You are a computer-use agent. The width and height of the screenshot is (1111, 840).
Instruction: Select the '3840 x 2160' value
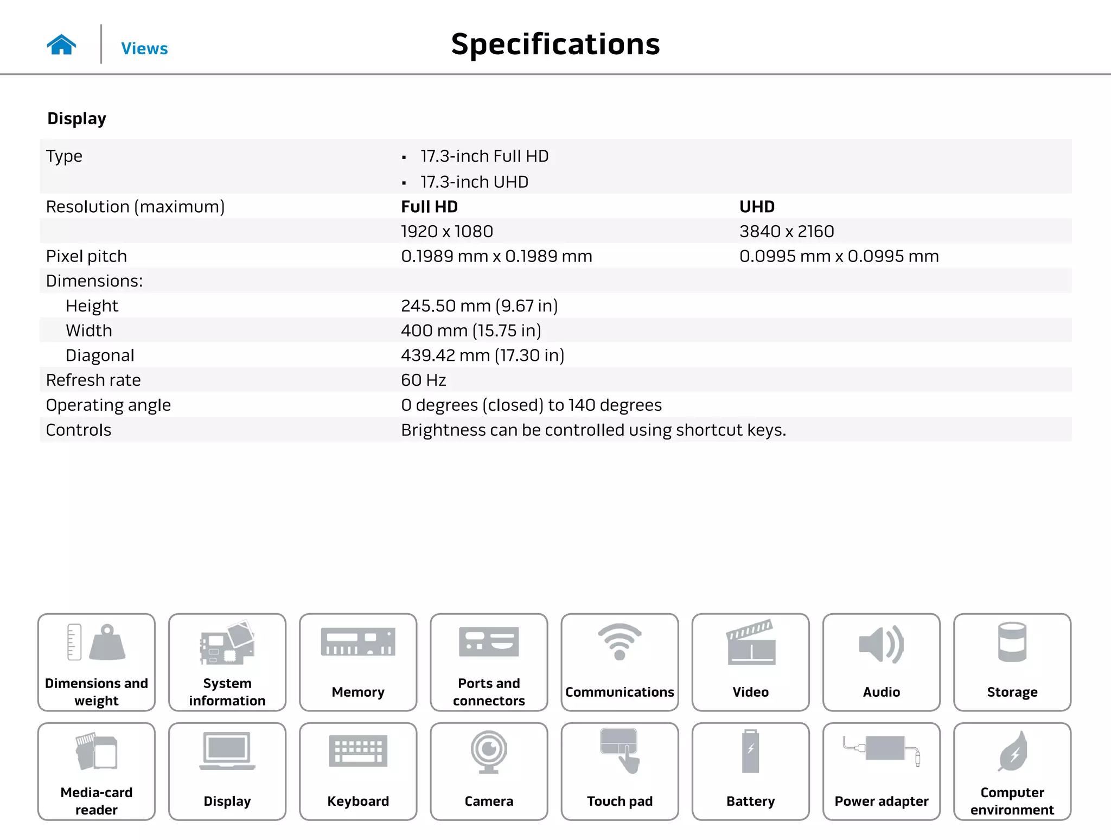click(x=787, y=232)
